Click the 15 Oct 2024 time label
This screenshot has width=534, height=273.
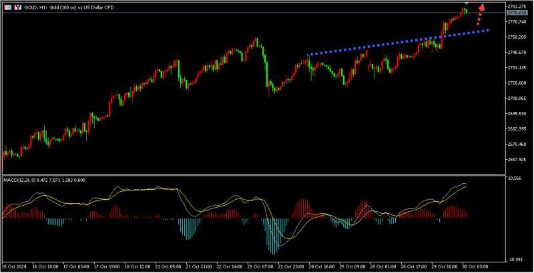click(x=15, y=265)
